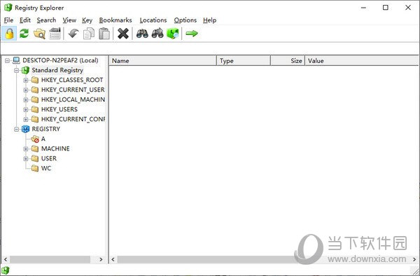Click the black X delete icon
The height and width of the screenshot is (276, 420).
123,34
